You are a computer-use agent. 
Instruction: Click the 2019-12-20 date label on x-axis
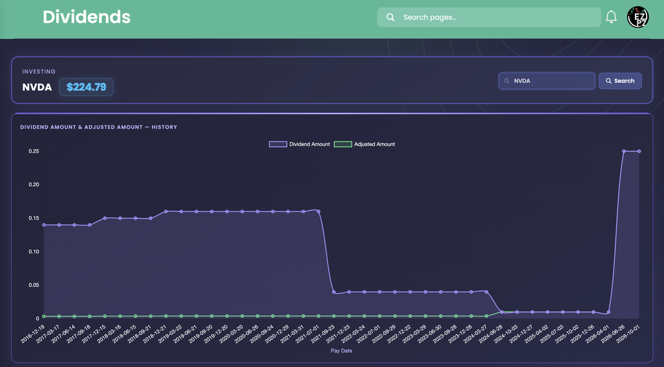[217, 334]
